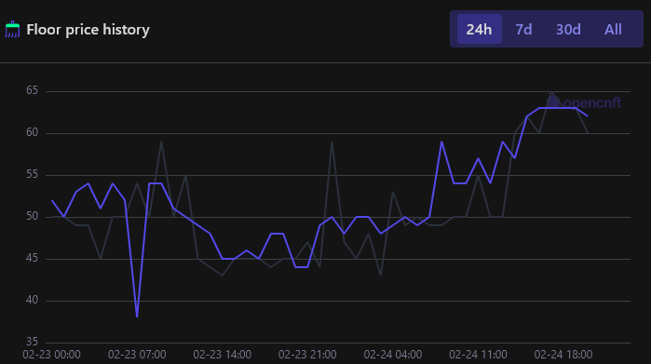Click the 02-23 07:00 x-axis label
The height and width of the screenshot is (364, 651).
click(137, 355)
